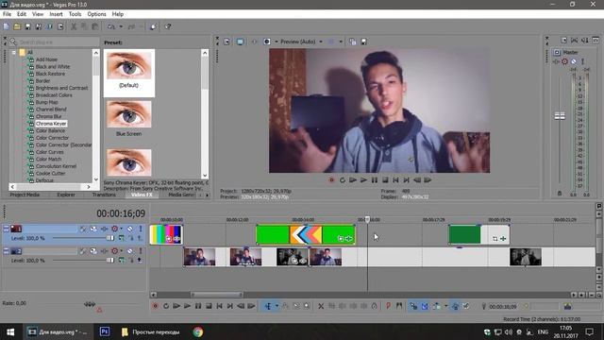Select the Color Curves effect
The image size is (604, 340).
click(49, 152)
